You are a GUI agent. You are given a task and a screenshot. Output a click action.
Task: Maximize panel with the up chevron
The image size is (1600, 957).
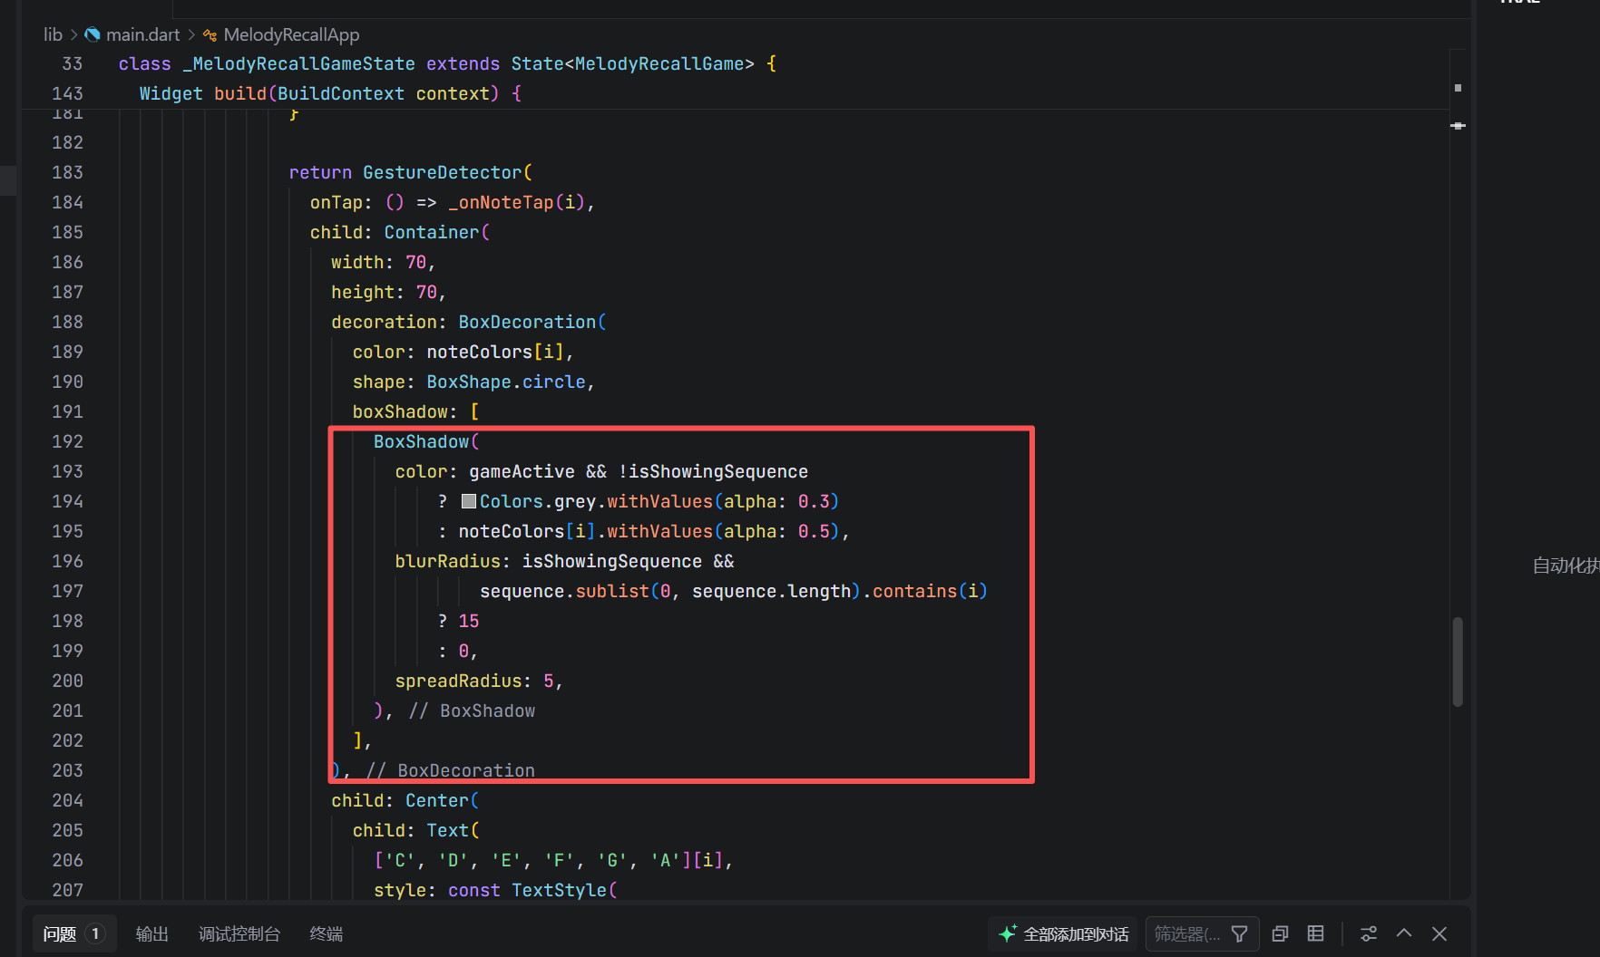click(x=1404, y=933)
